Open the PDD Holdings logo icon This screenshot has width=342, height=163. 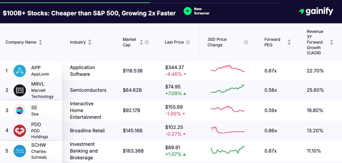[x=20, y=131]
